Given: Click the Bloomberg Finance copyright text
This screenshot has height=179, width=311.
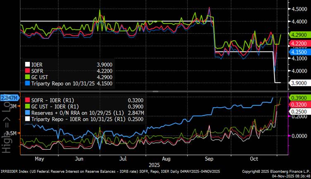Looking at the screenshot, I should 276,170.
